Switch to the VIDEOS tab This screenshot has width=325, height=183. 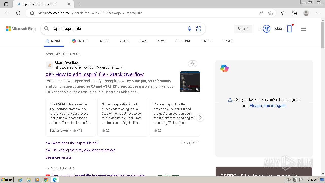pyautogui.click(x=125, y=41)
